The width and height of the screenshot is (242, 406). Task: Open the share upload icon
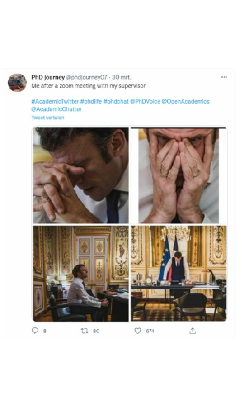click(x=192, y=330)
